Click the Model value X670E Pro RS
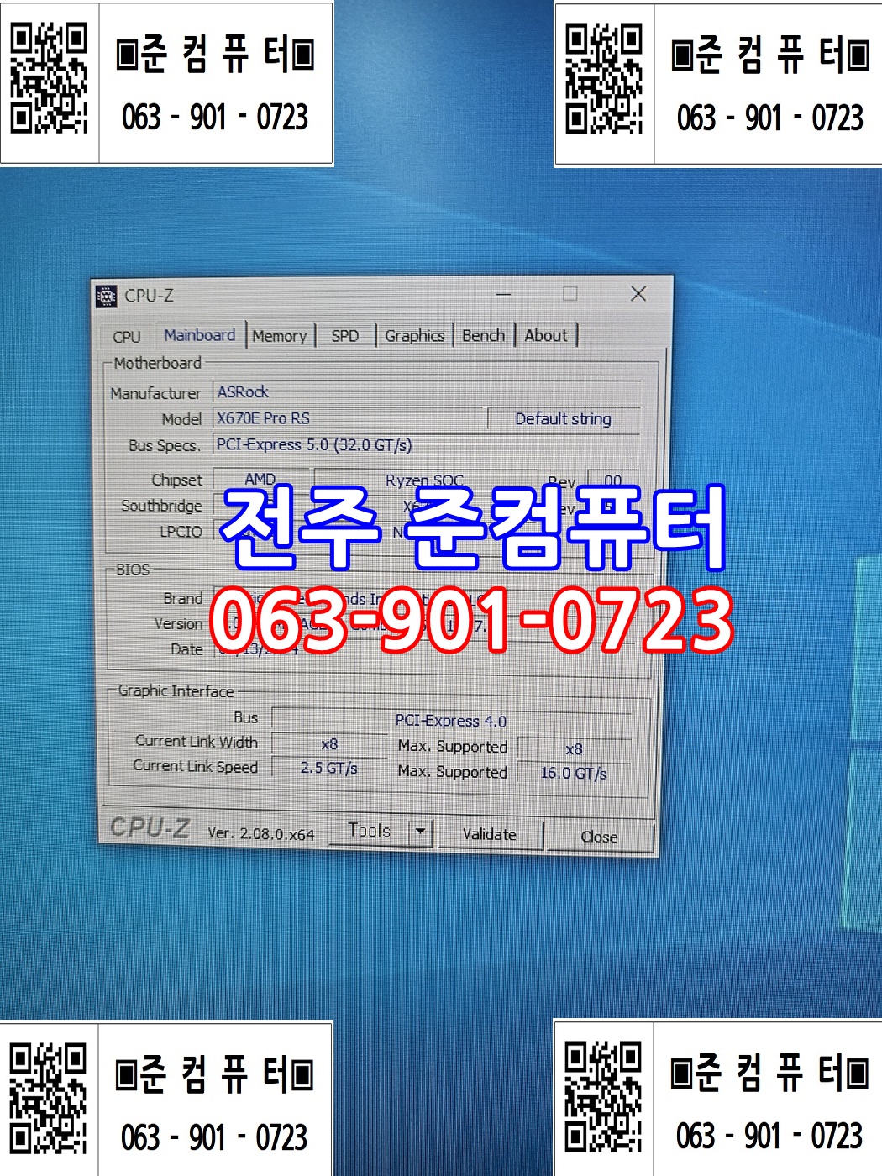882x1176 pixels. tap(349, 418)
